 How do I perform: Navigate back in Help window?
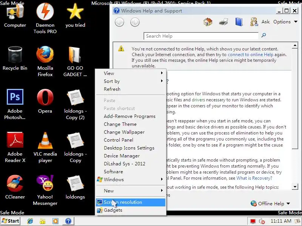pos(119,22)
